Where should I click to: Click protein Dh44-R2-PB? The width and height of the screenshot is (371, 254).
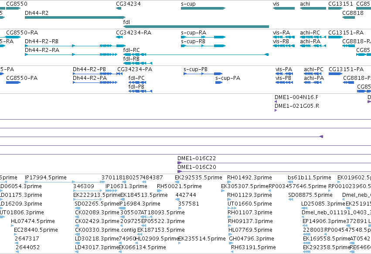pyautogui.click(x=89, y=69)
